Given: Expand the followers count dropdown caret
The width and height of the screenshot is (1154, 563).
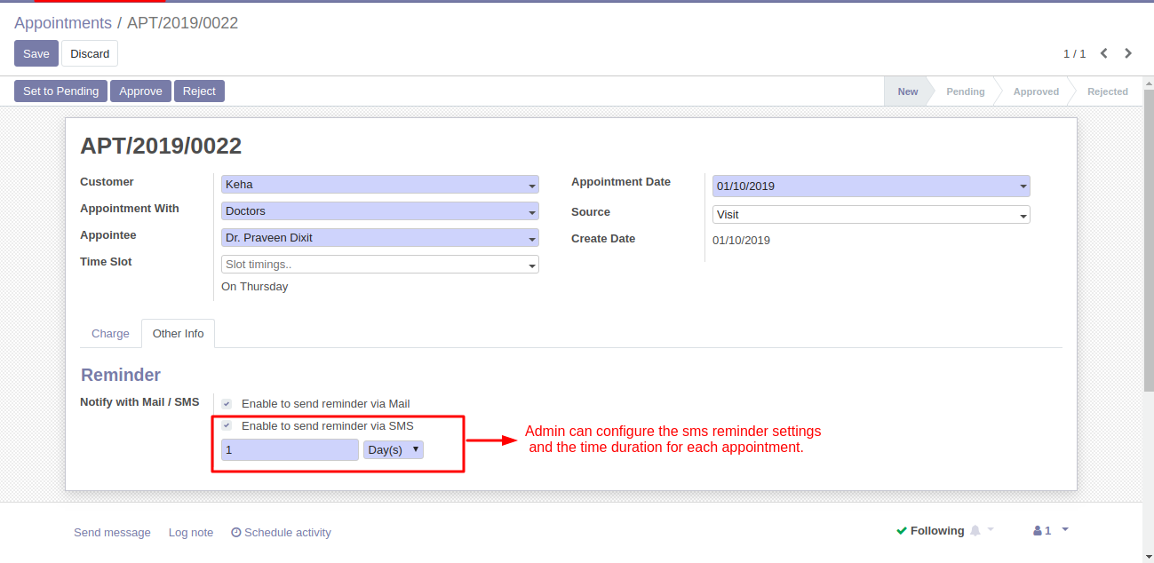Looking at the screenshot, I should 1065,530.
